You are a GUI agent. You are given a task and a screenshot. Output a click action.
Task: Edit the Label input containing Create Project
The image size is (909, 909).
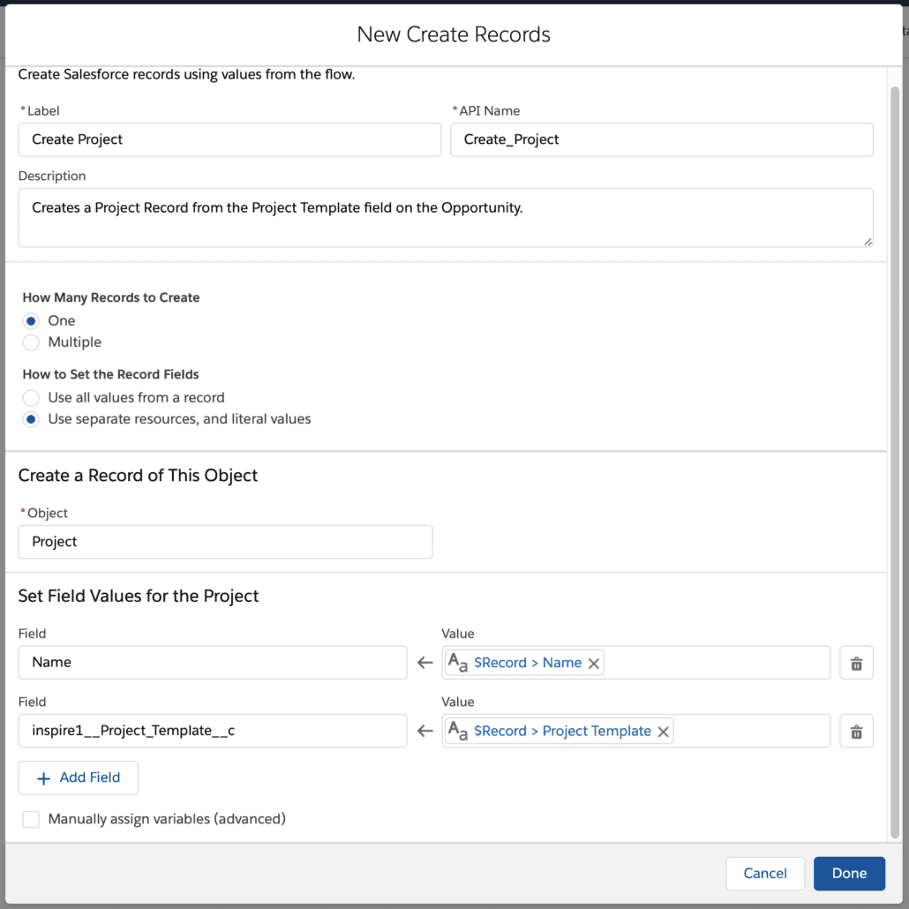tap(229, 139)
